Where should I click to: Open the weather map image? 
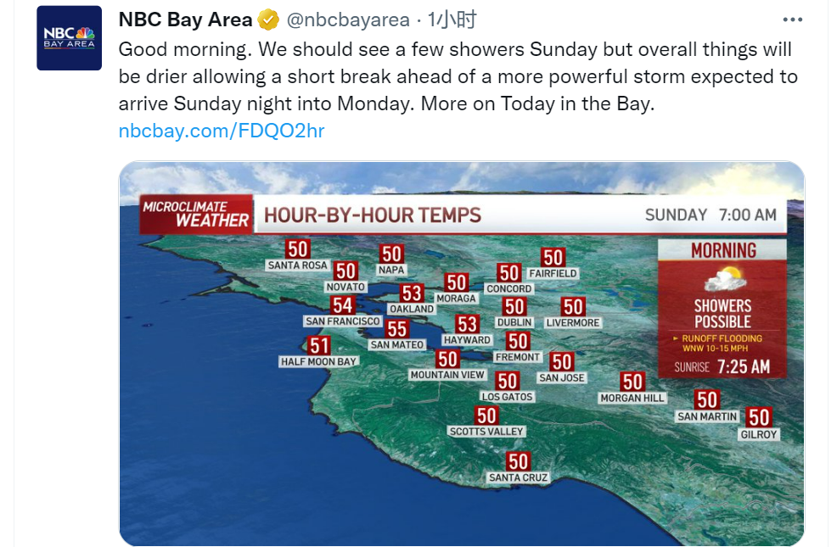[x=462, y=353]
